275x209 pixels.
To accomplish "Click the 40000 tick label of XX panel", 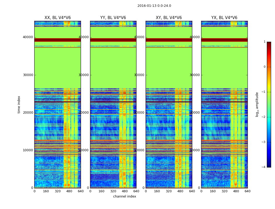I will 28,37.
